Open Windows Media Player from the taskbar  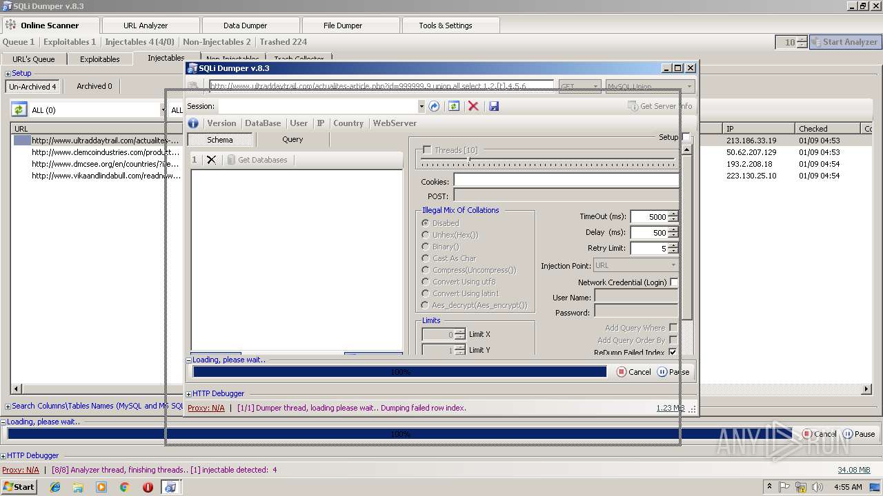(101, 487)
